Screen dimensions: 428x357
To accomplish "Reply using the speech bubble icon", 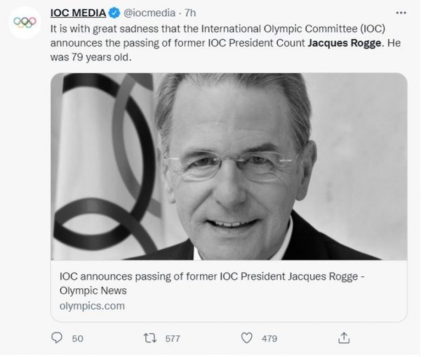I will tap(56, 338).
